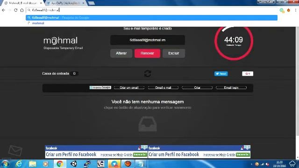Open the VNC viewer taskbar icon
The height and width of the screenshot is (168, 299).
tap(101, 164)
